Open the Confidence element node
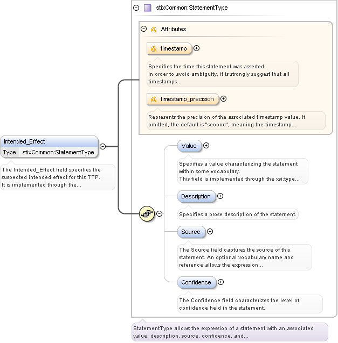338x343 pixels. click(x=196, y=282)
